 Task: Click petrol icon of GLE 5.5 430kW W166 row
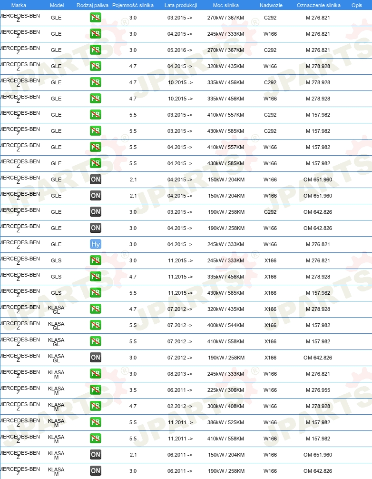[96, 163]
